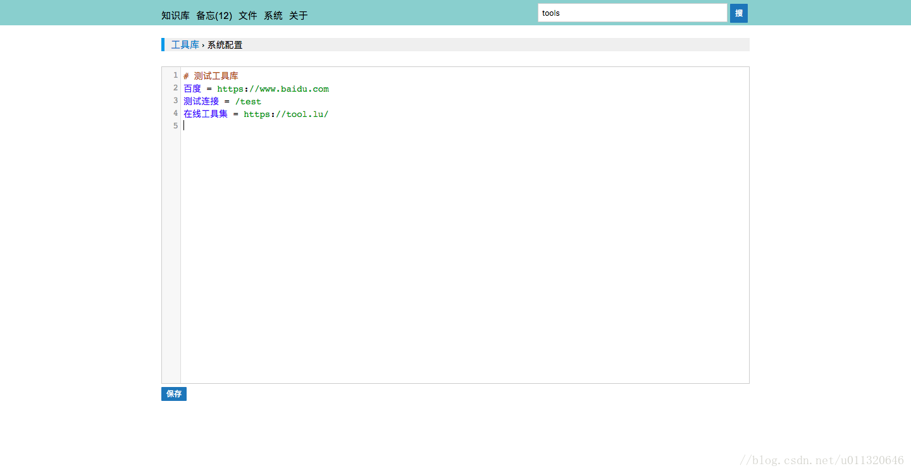Click line number 4 in the gutter
Viewport: 911px width, 473px height.
175,113
